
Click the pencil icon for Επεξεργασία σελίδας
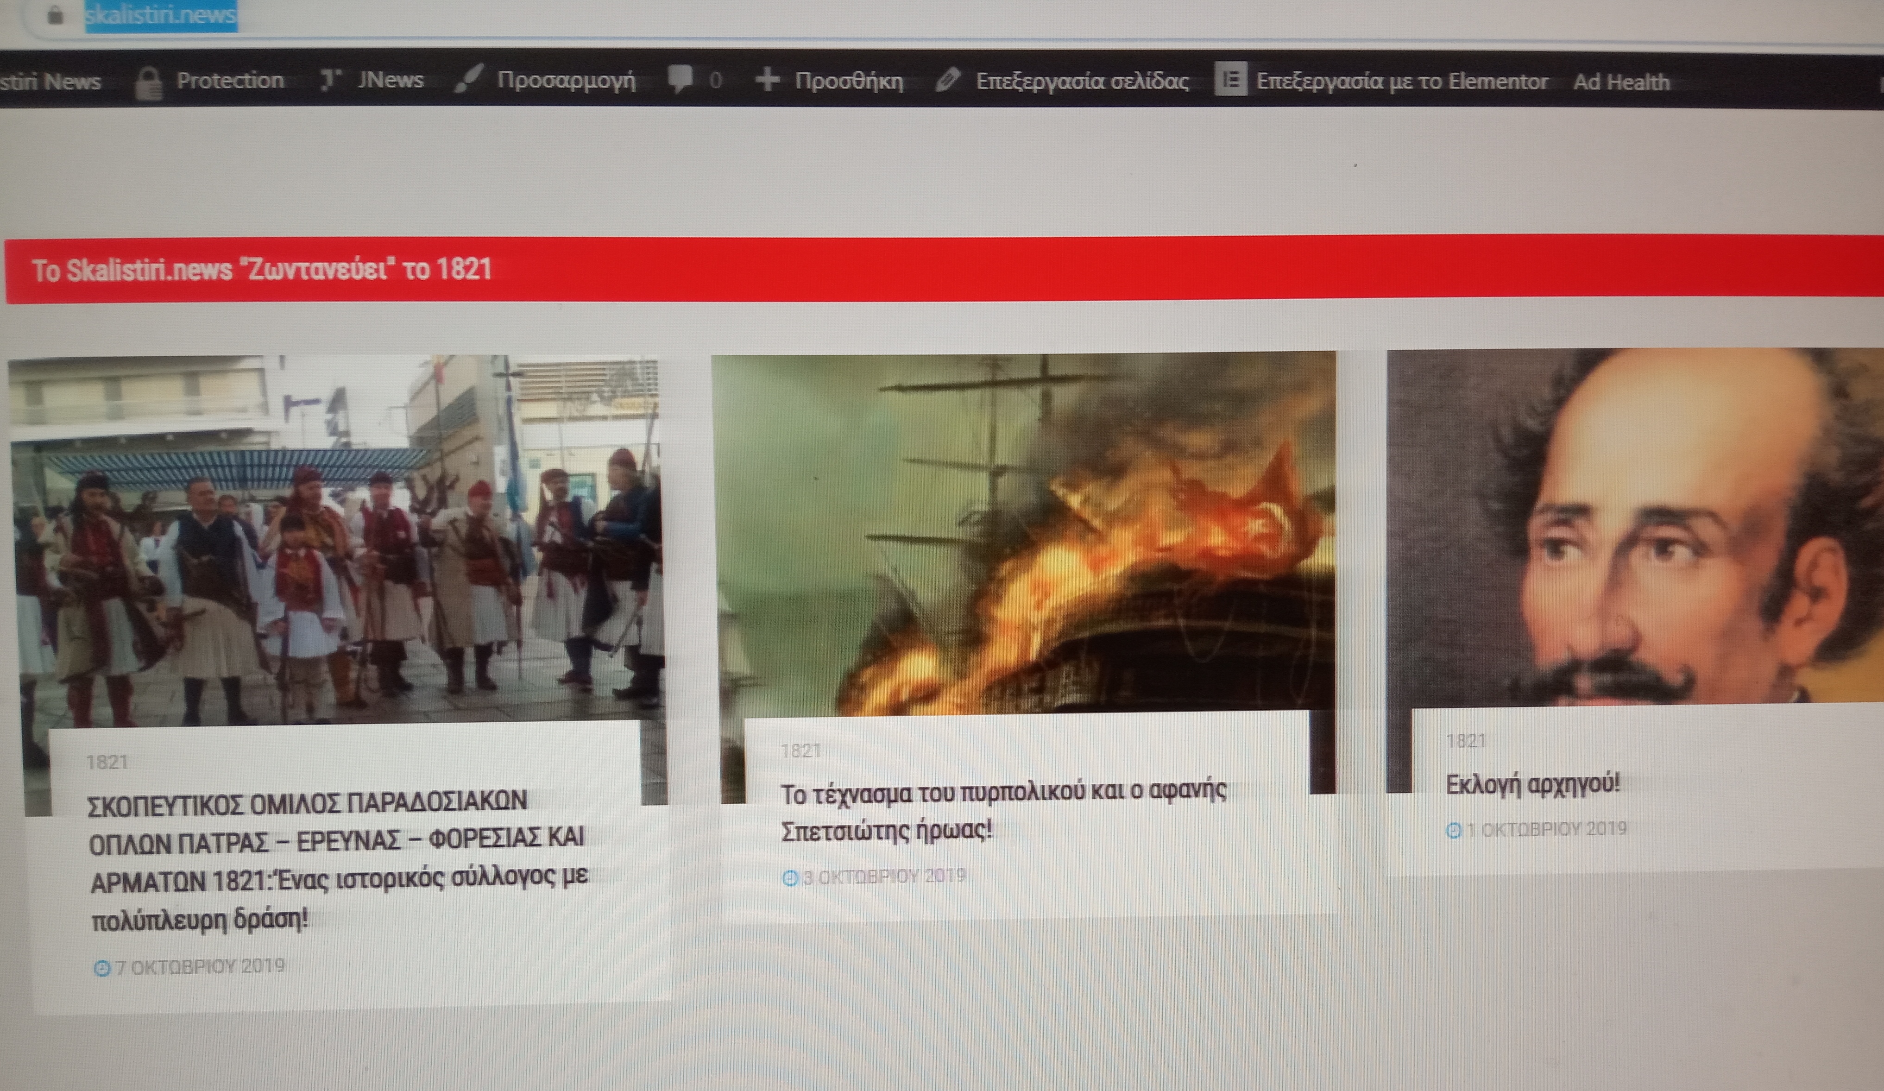[947, 80]
